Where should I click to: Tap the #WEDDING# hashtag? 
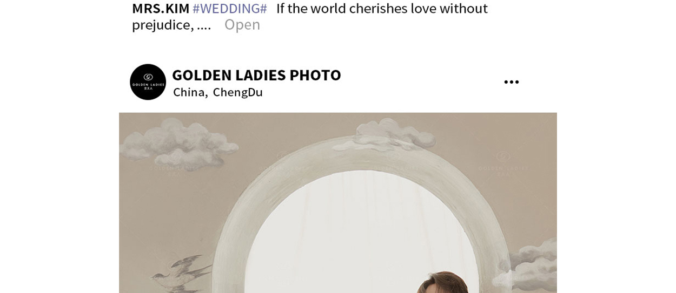[x=230, y=9]
